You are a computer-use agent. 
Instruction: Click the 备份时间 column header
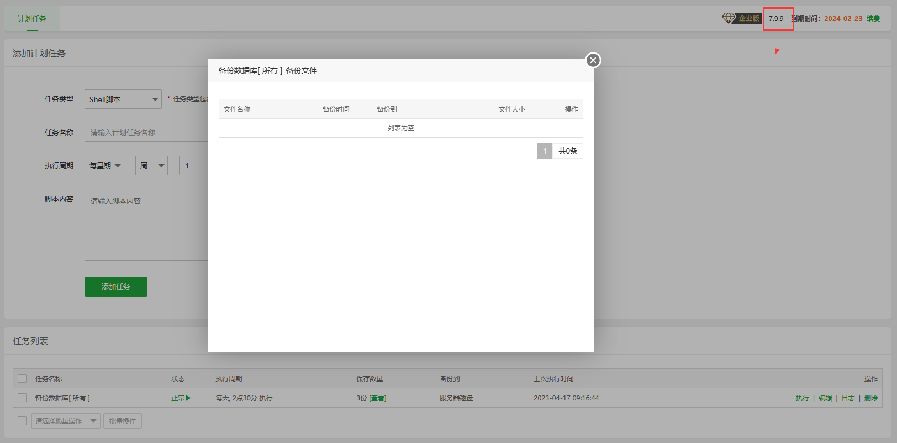(336, 109)
